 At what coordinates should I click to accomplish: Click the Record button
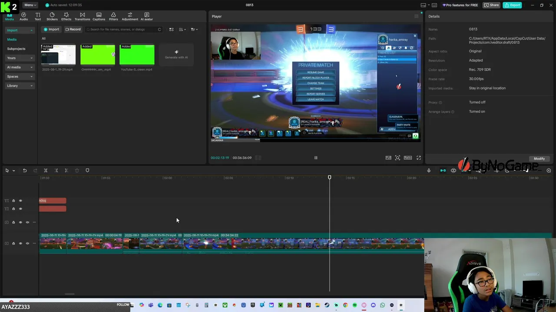tap(73, 29)
